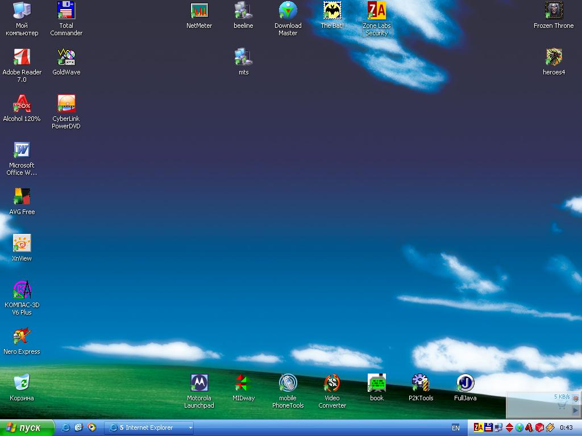This screenshot has width=582, height=436.
Task: Click the Total Commander floppy tray icon
Action: click(488, 427)
